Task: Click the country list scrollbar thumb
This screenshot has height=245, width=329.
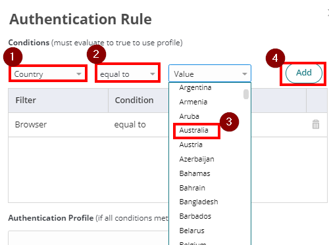Action: click(246, 94)
